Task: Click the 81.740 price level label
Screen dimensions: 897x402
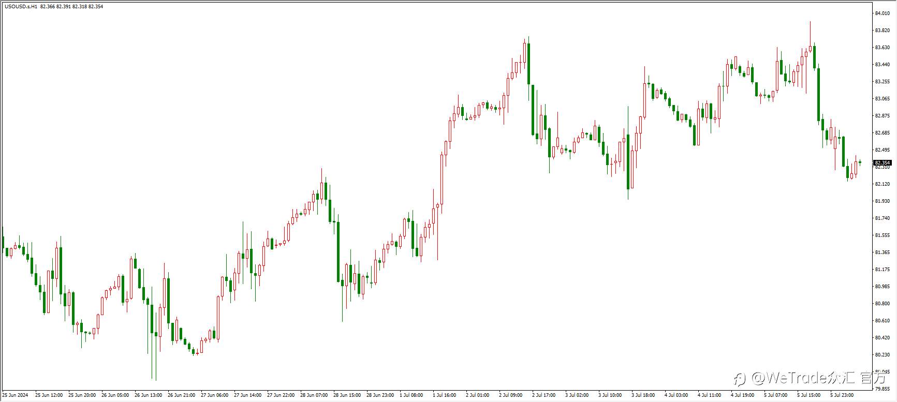Action: [883, 218]
